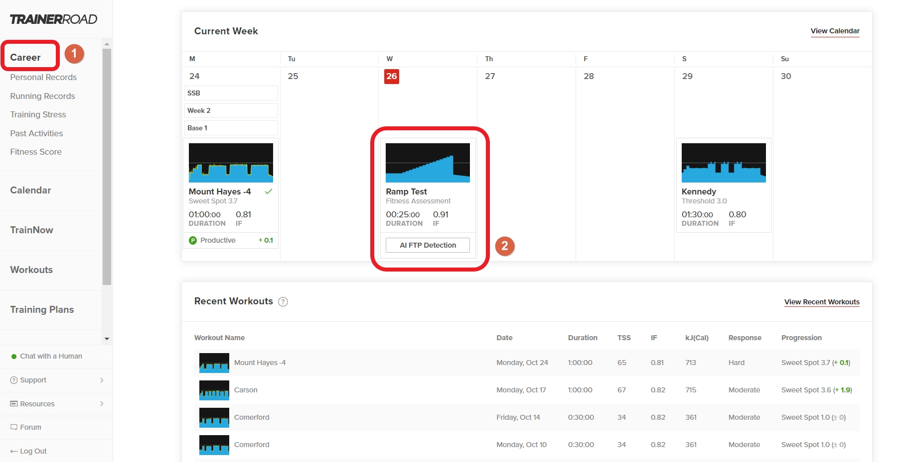Image resolution: width=900 pixels, height=462 pixels.
Task: Click the Progression column header
Action: [801, 338]
